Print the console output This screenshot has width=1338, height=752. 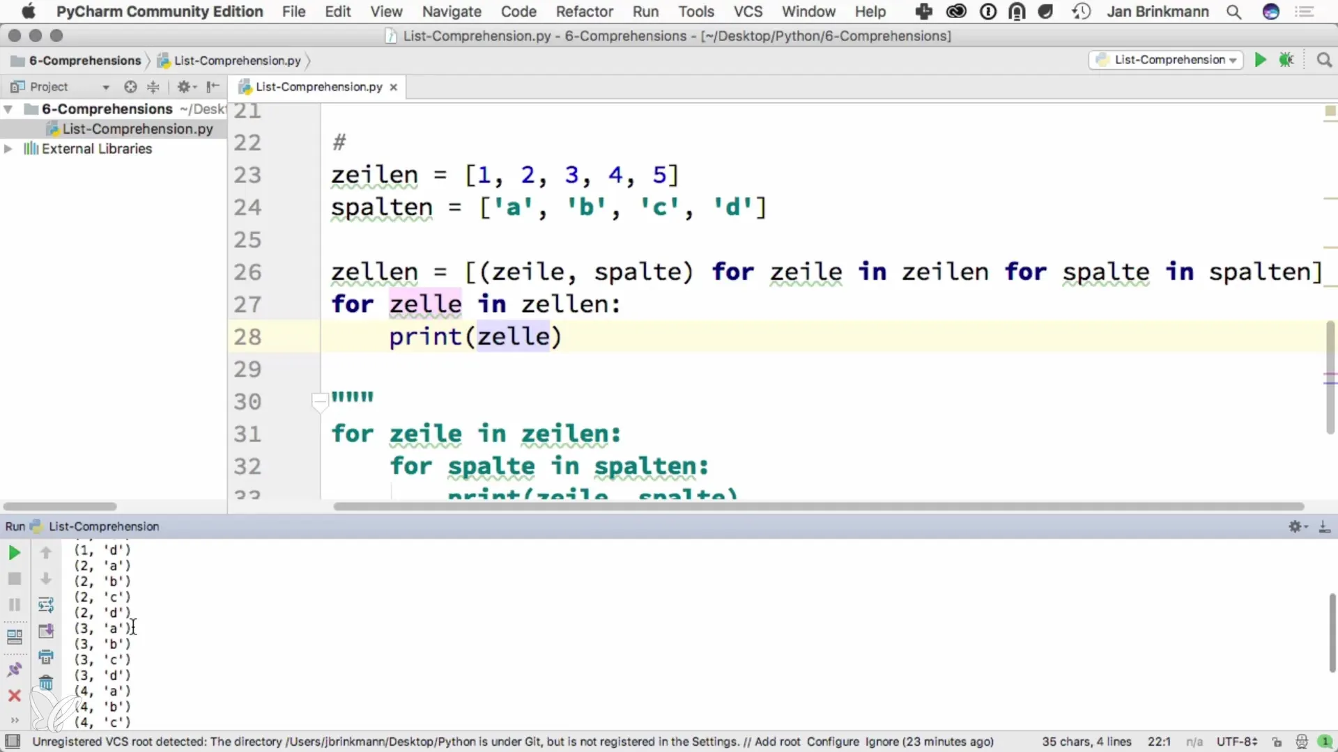(x=46, y=657)
